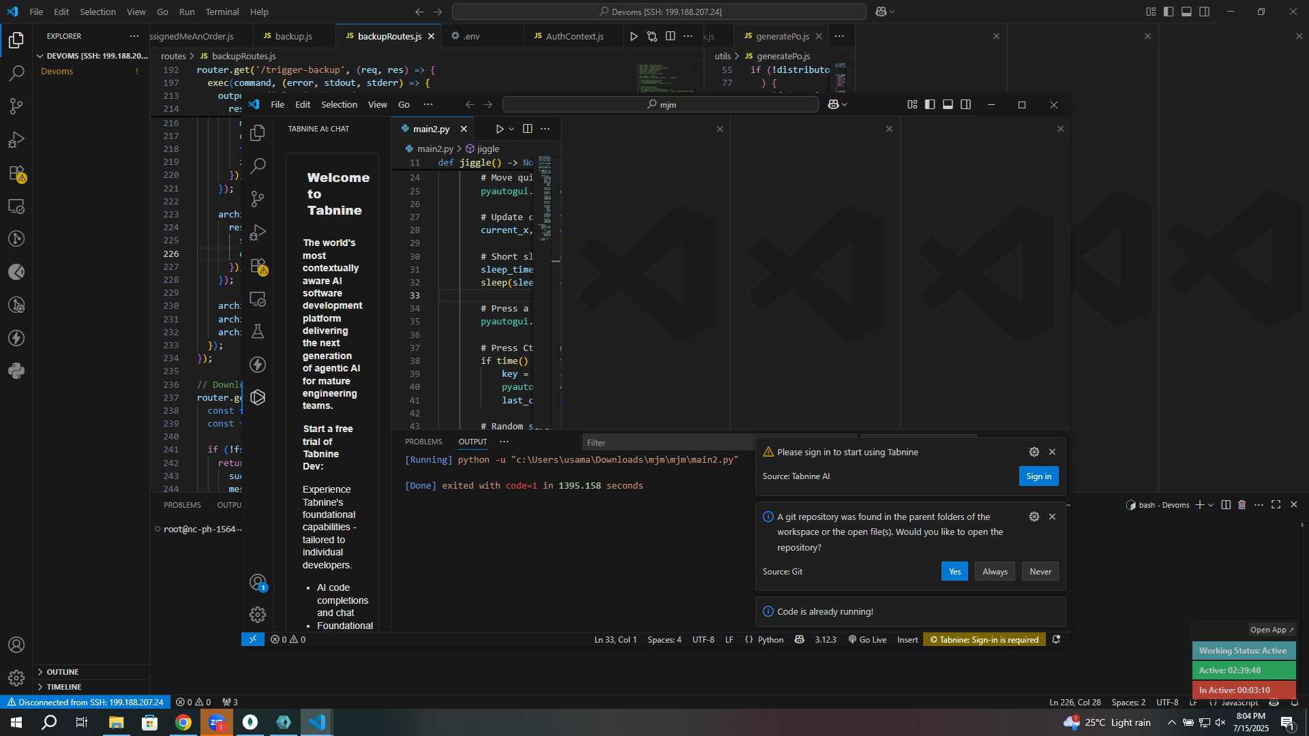Viewport: 1309px width, 736px height.
Task: Toggle primary side bar in Devoms window
Action: 1169,12
